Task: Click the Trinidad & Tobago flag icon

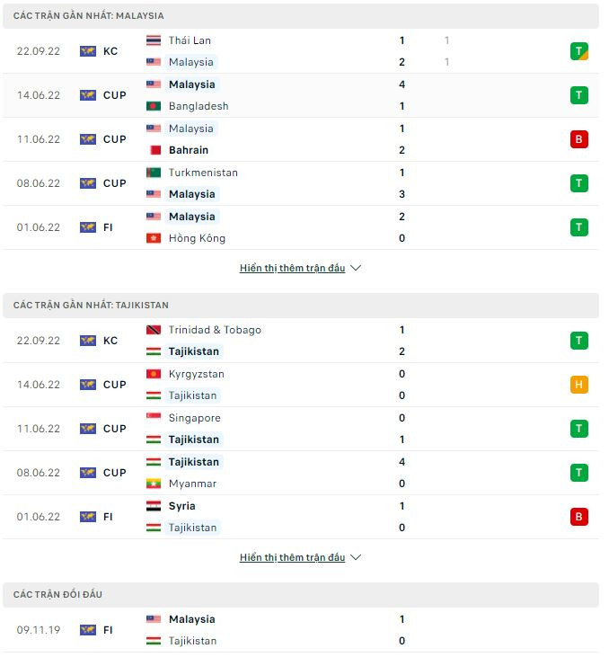Action: 153,330
